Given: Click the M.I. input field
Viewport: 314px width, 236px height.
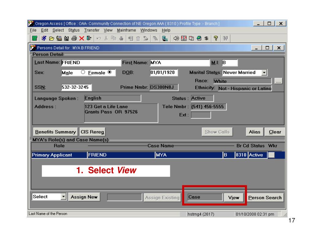Looking at the screenshot, I should (230, 63).
